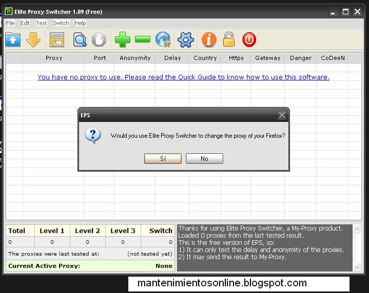Click the orange info icon
This screenshot has height=293, width=369.
point(209,39)
